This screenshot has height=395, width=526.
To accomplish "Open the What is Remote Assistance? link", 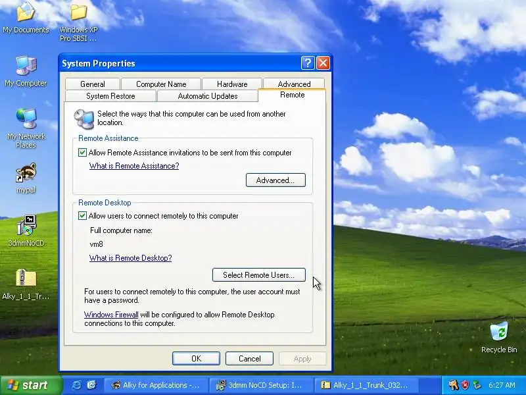I will coord(134,166).
